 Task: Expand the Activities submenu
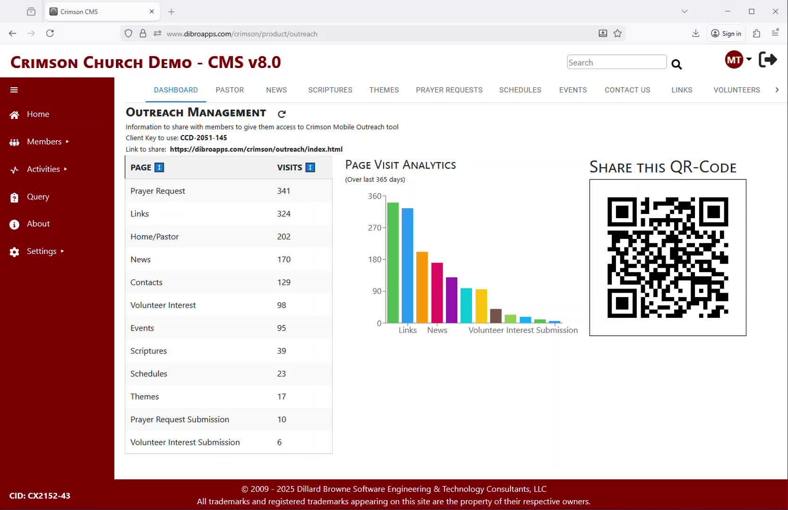(x=43, y=169)
